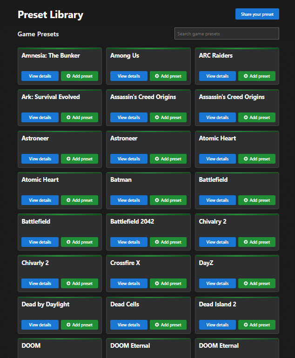The height and width of the screenshot is (358, 295).
Task: Click the Dead by Daylight card title
Action: [x=46, y=305]
